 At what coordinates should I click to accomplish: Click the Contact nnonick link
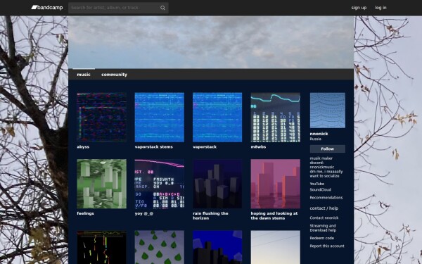[324, 218]
